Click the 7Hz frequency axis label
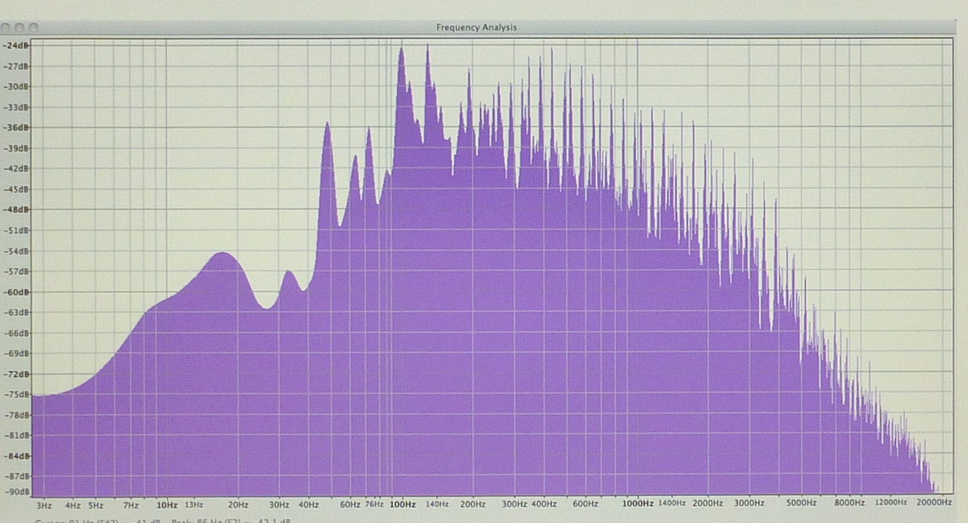Screen dimensions: 968x523 click(x=131, y=504)
